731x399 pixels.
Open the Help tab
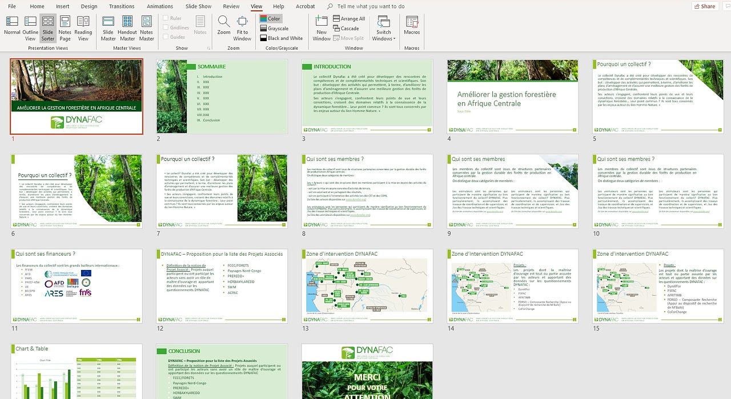point(279,6)
